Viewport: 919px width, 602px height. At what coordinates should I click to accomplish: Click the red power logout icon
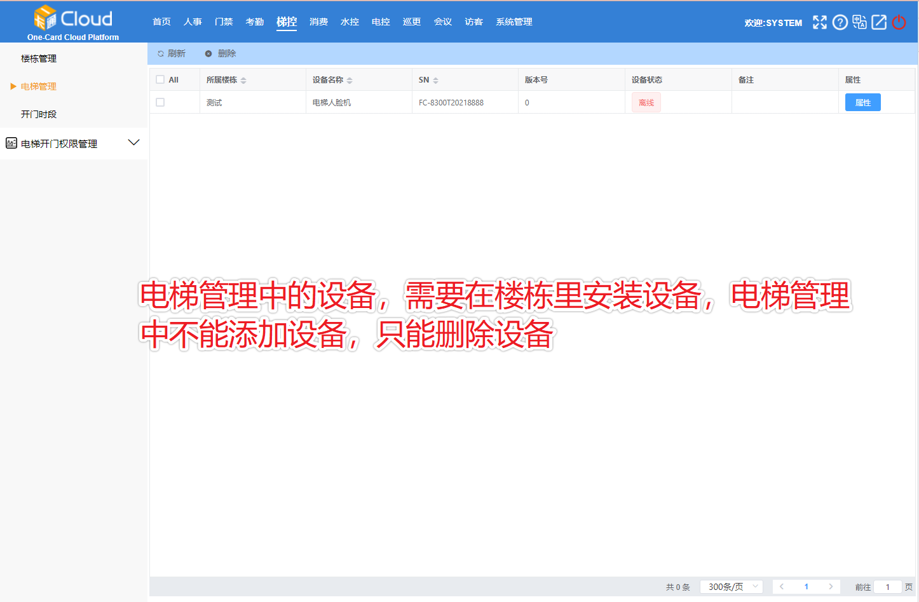pos(899,22)
